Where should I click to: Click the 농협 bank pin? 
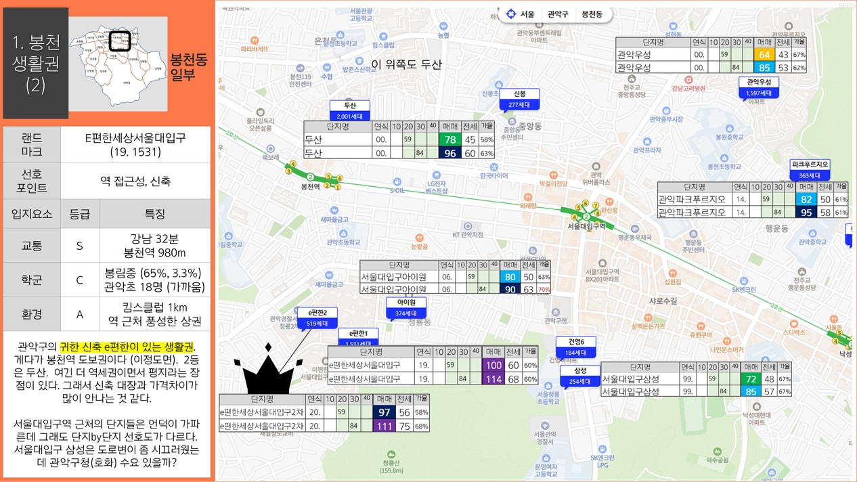tap(443, 26)
